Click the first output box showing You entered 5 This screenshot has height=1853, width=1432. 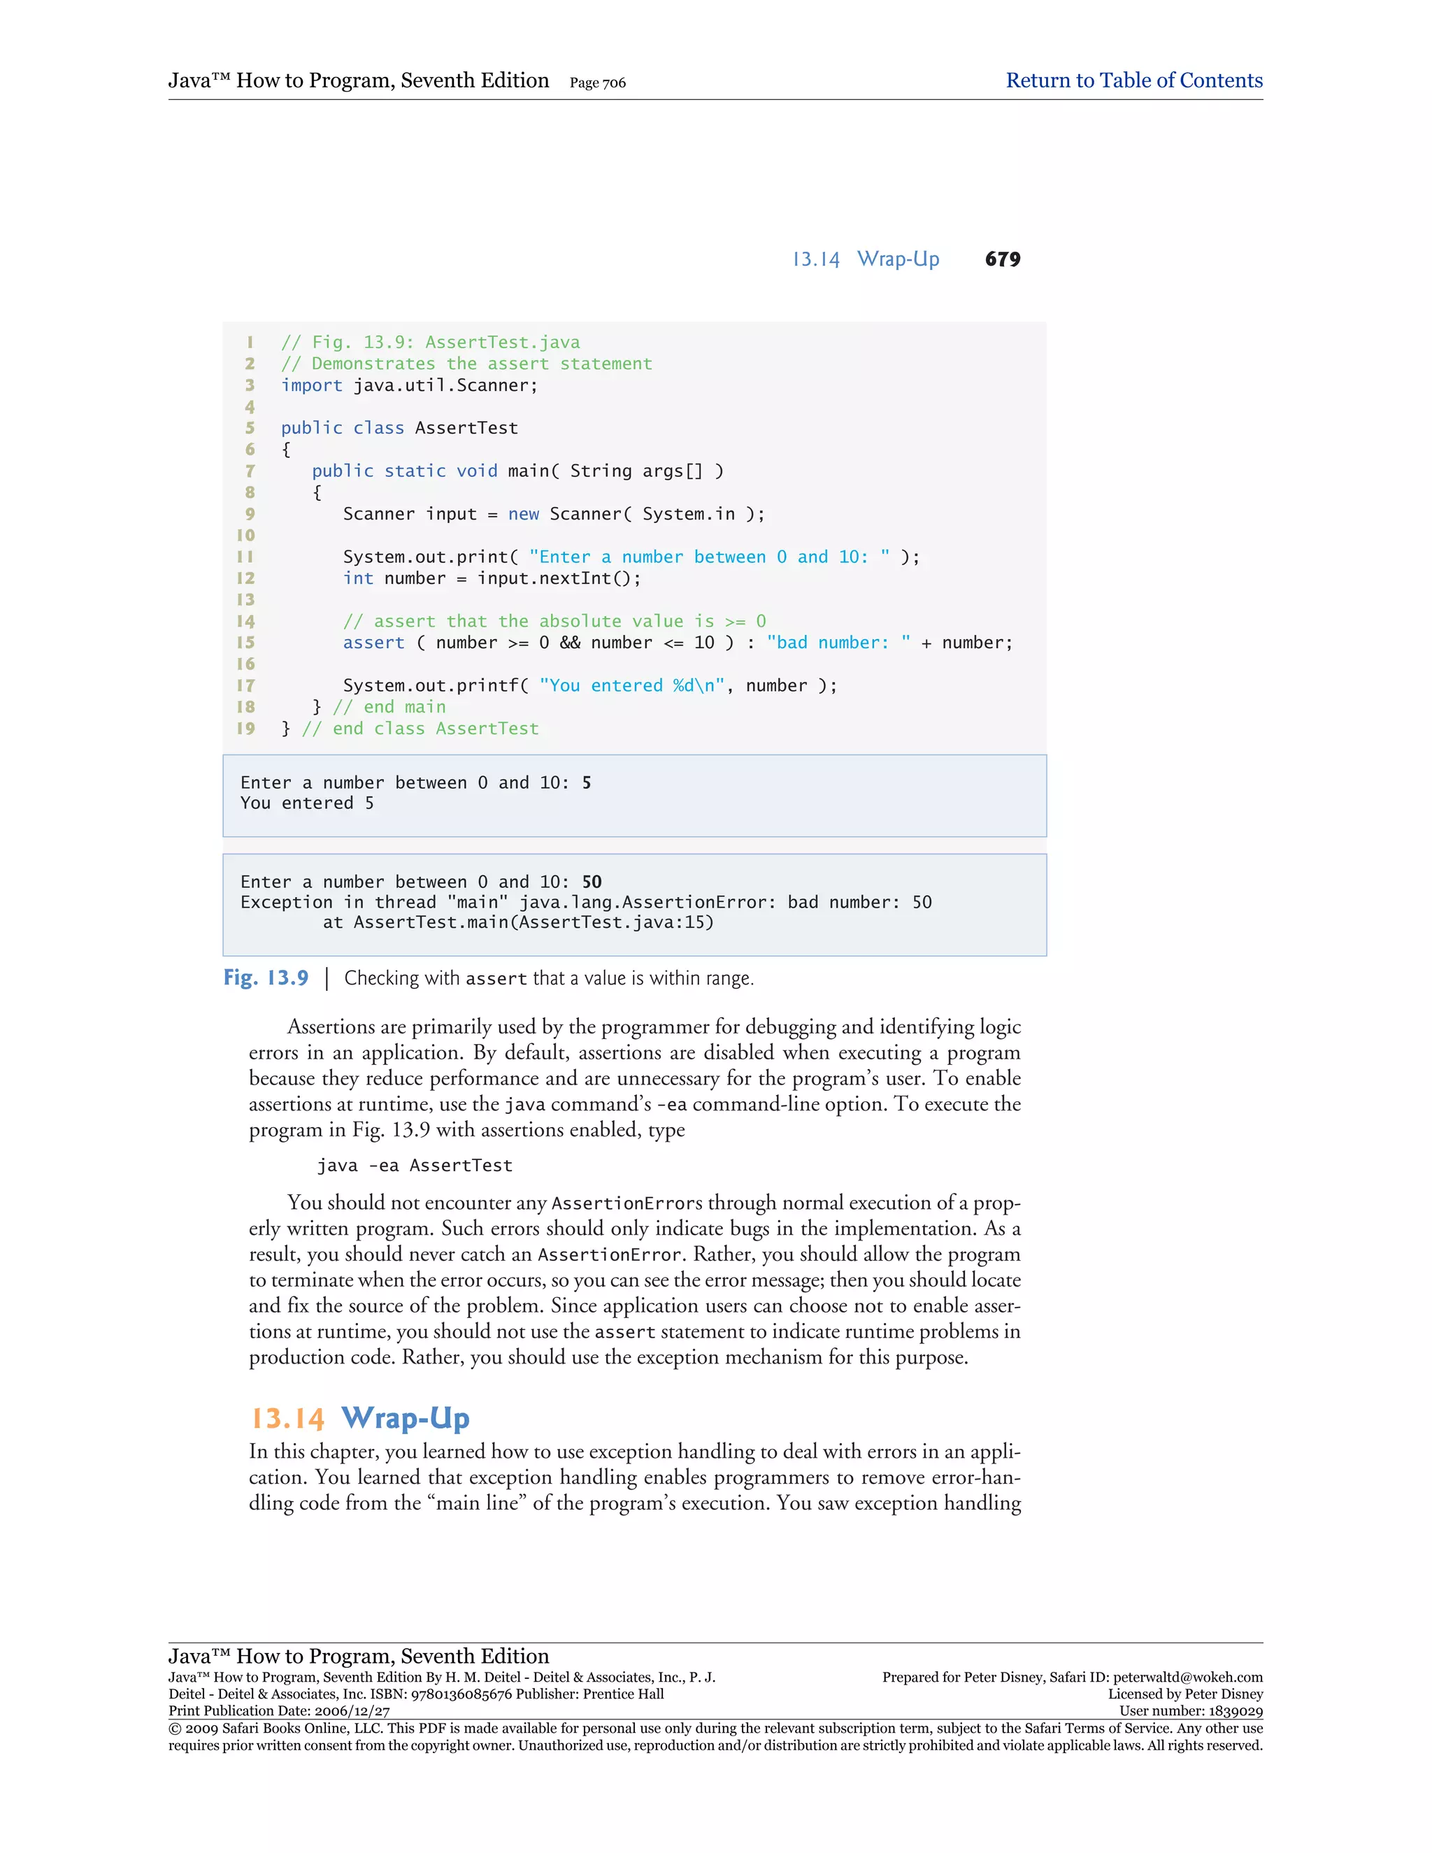point(307,803)
